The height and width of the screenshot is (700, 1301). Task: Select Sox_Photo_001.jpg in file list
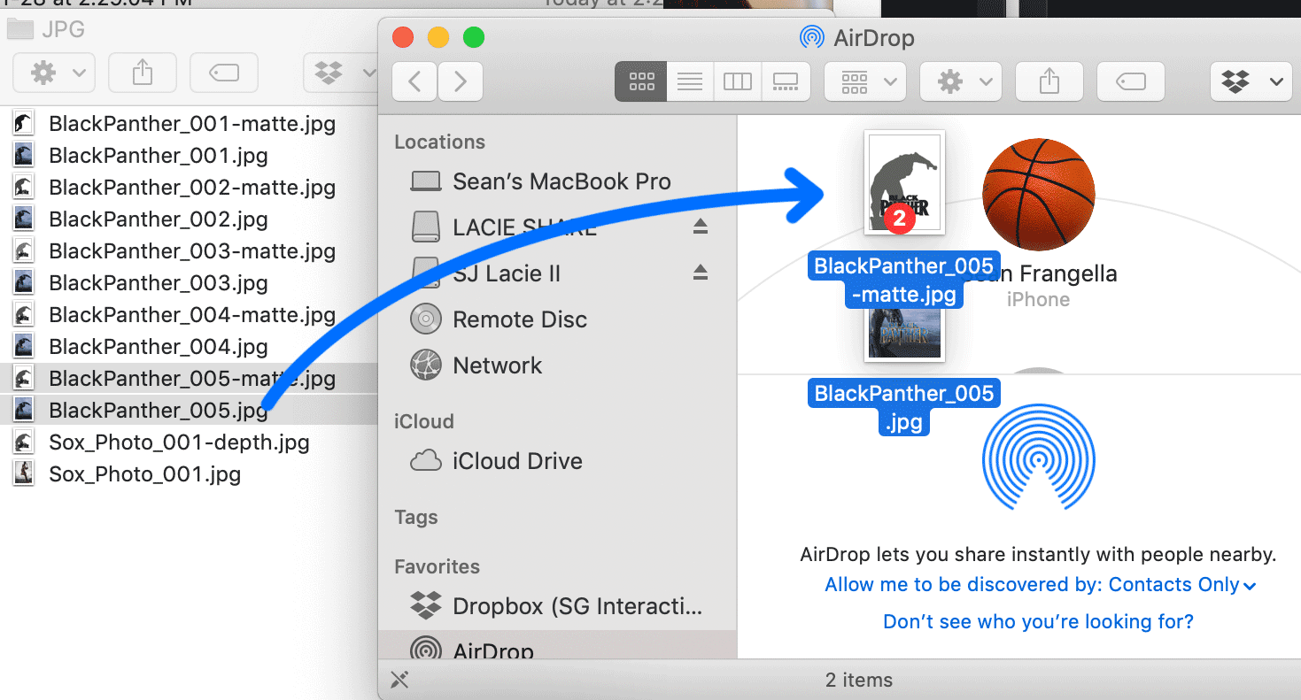(x=145, y=474)
